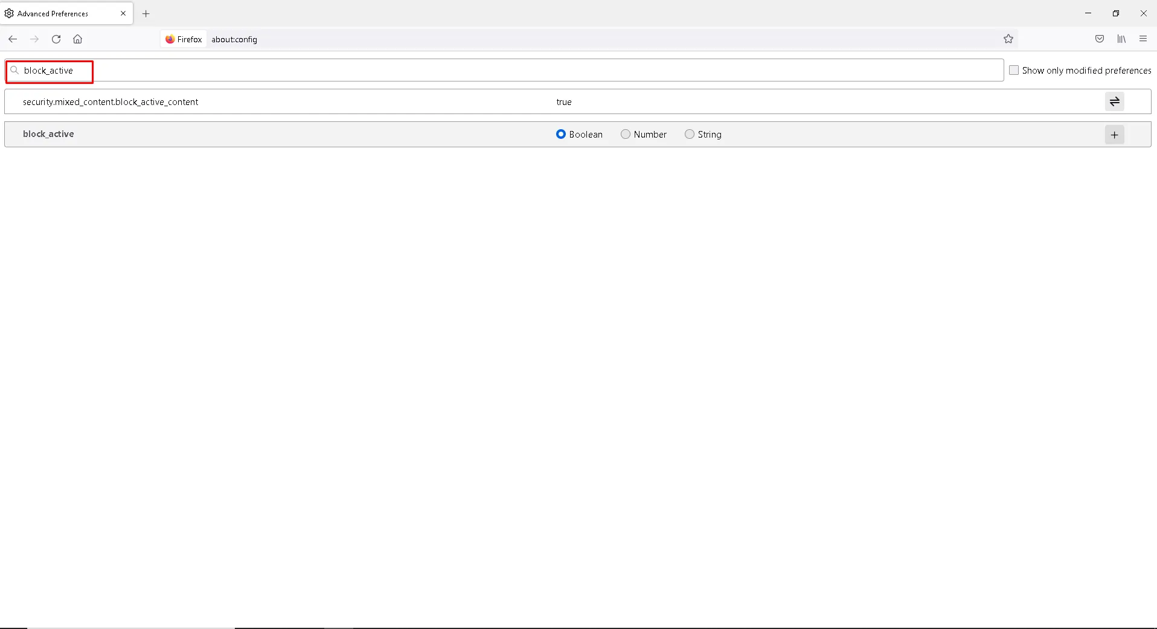Image resolution: width=1157 pixels, height=629 pixels.
Task: Open the Firefox hamburger menu
Action: pos(1143,39)
